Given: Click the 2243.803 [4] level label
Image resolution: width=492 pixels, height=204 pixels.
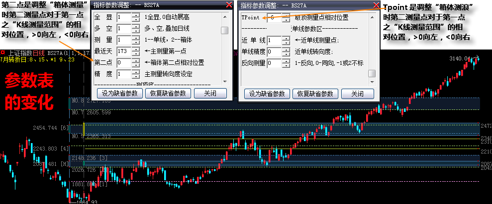Looking at the screenshot, I should coord(51,148).
